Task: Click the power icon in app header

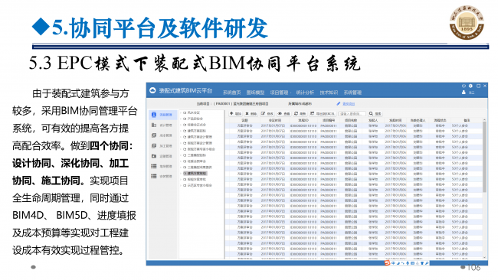Action: coord(464,86)
